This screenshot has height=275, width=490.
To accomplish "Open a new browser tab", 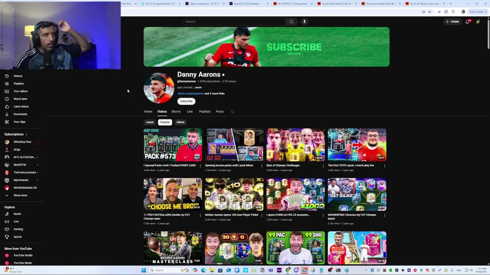I will click(451, 4).
